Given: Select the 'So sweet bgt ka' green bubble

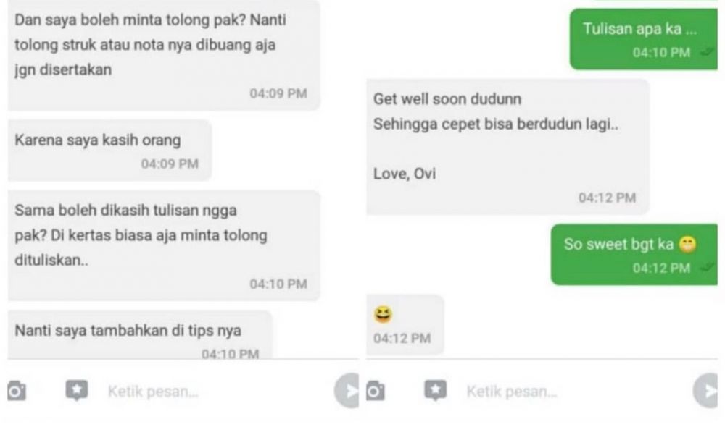Looking at the screenshot, I should 634,254.
